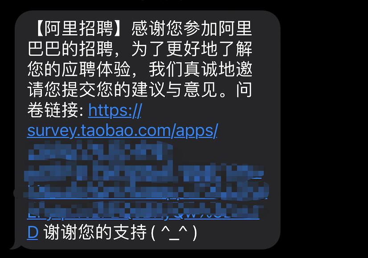Viewport: 368px width, 258px height.
Task: Tap the ( ^_^ ) emoticon
Action: (174, 233)
